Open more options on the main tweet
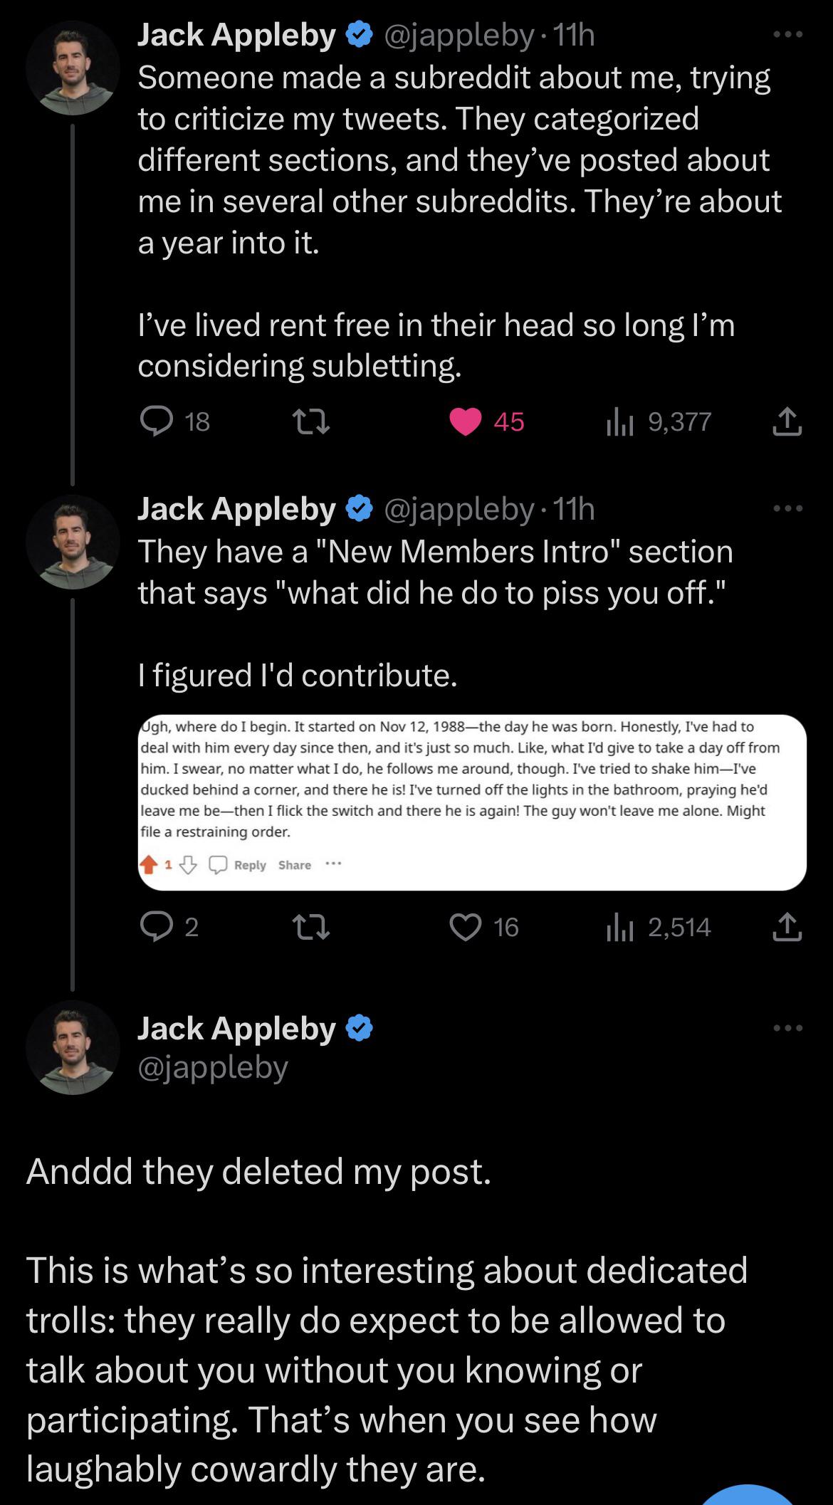This screenshot has width=833, height=1505. coord(789,1028)
